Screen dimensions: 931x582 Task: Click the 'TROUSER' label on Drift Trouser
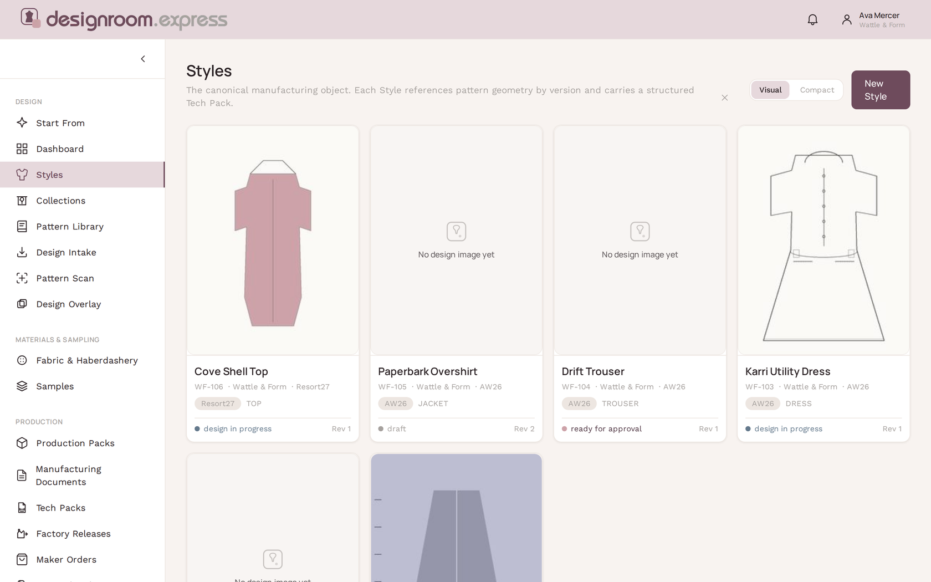pos(620,404)
